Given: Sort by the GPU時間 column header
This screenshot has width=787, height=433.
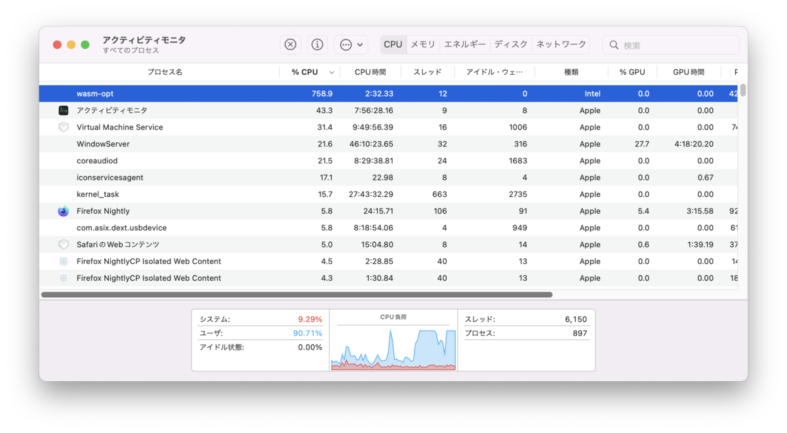Looking at the screenshot, I should click(689, 72).
